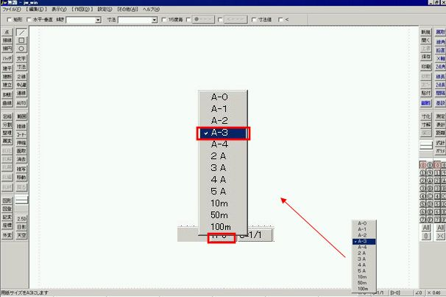Click the line color swatch in left toolbar

[22, 200]
